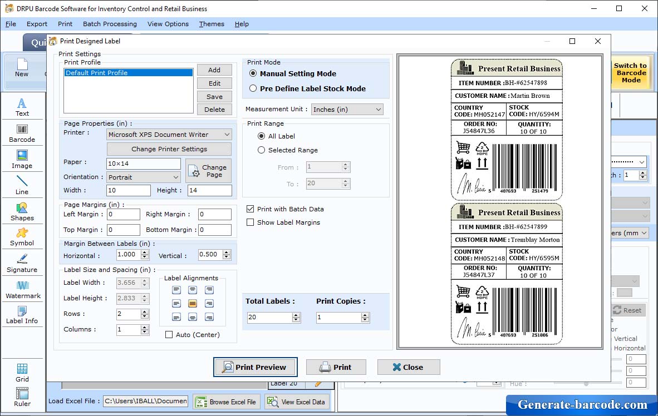
Task: Select Default Print Profile in the list
Action: pos(129,72)
